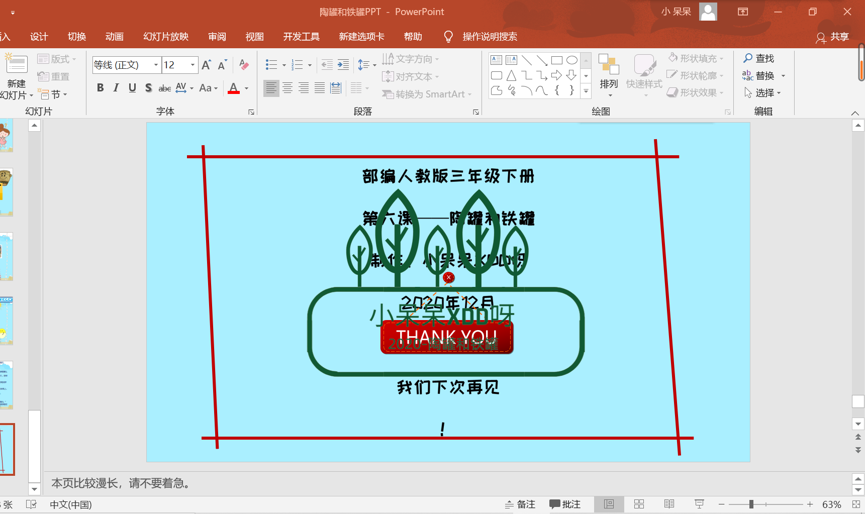Toggle italic formatting
865x514 pixels.
(116, 88)
